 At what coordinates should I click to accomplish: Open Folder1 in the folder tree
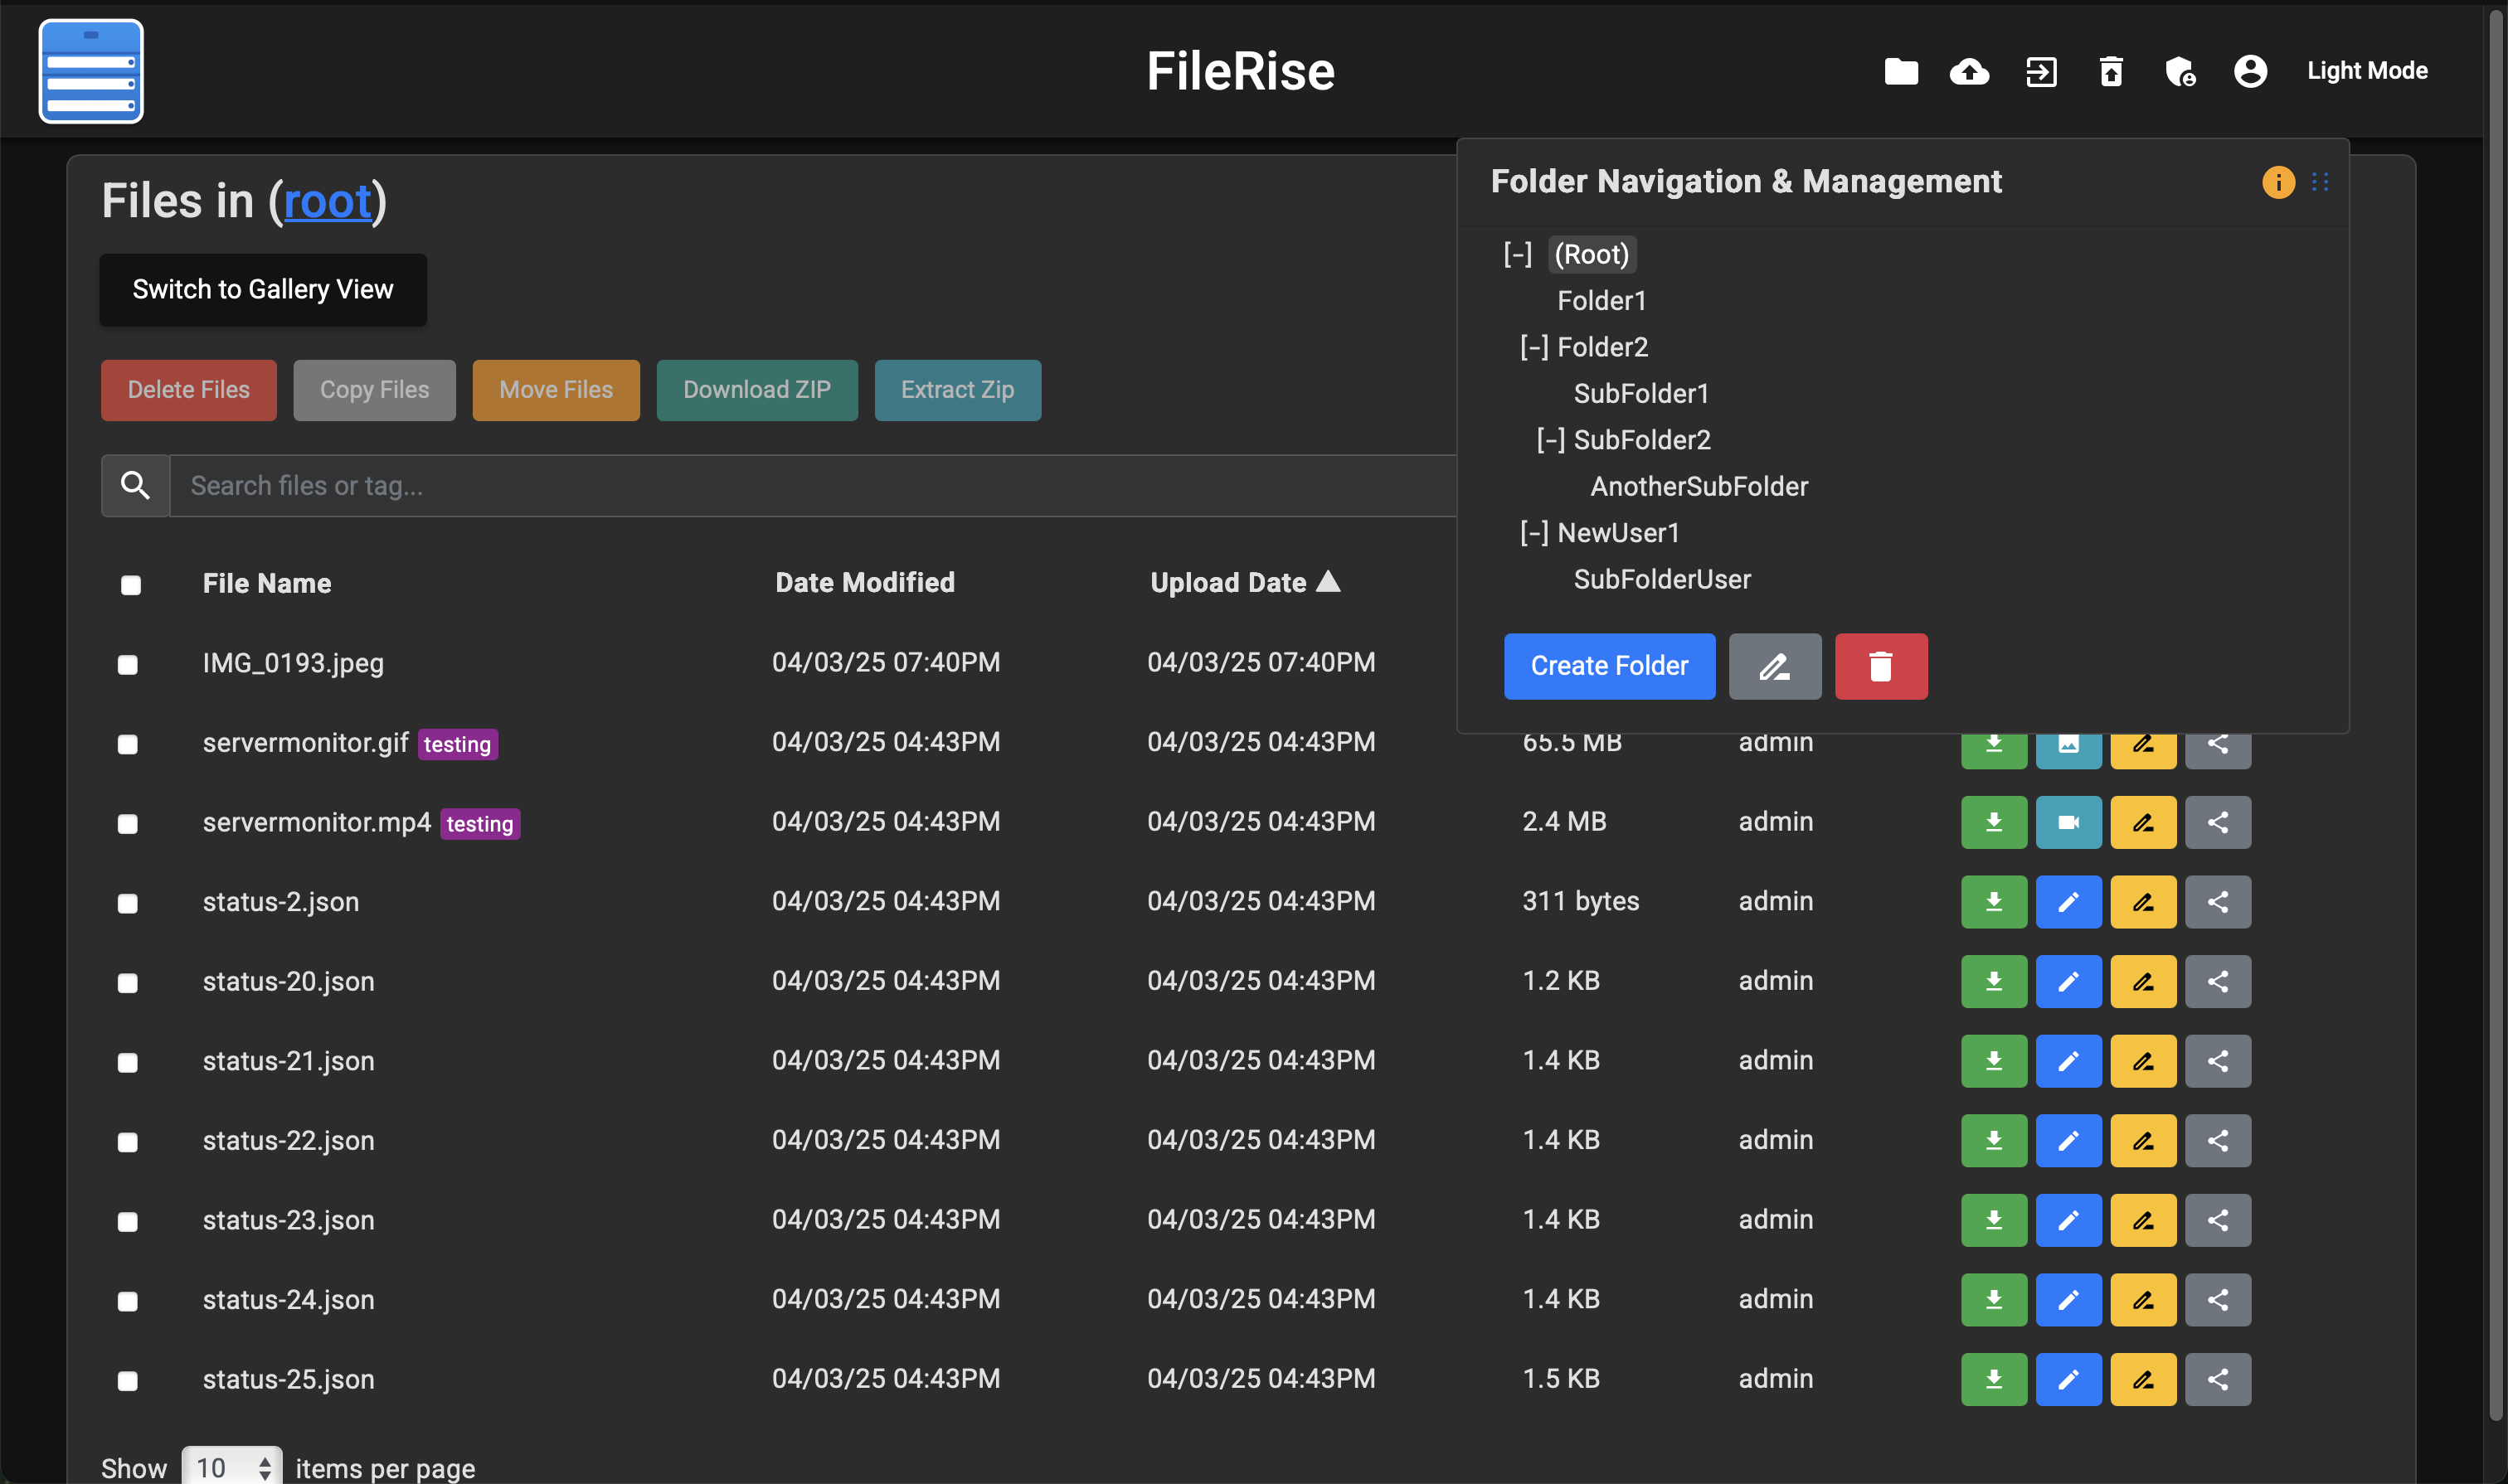coord(1601,301)
